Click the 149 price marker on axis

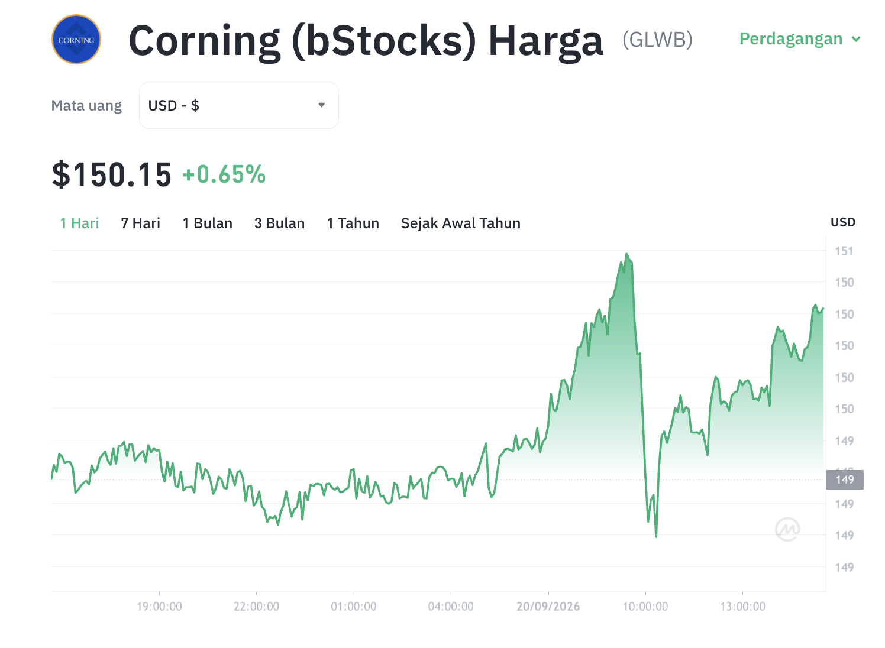point(845,479)
